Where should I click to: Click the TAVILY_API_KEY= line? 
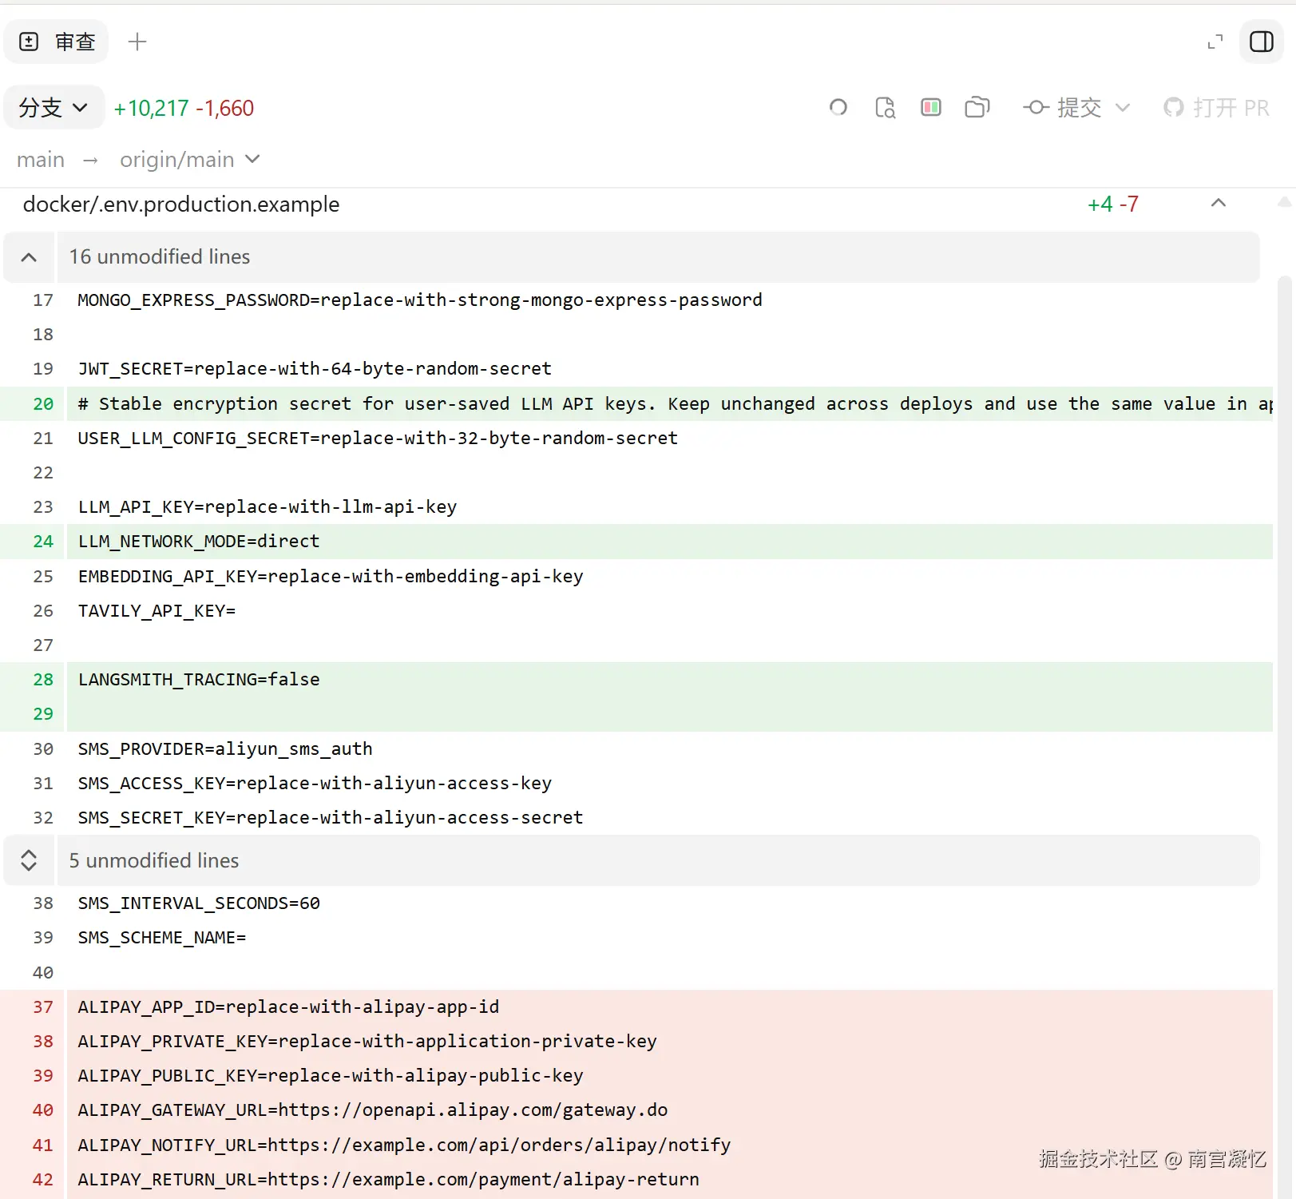[x=157, y=611]
